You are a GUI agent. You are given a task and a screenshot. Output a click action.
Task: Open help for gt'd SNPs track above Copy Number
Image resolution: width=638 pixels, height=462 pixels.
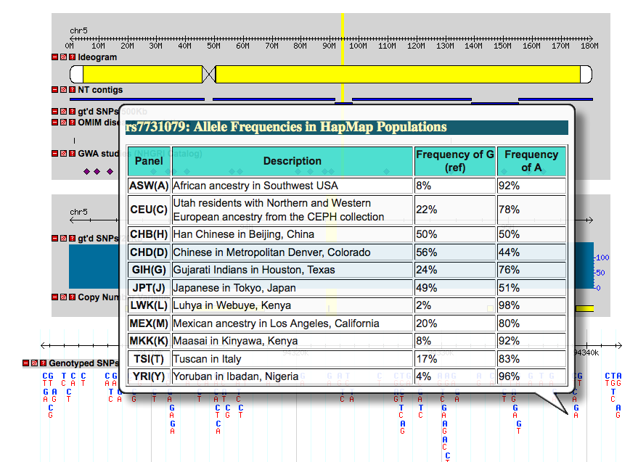pos(72,239)
